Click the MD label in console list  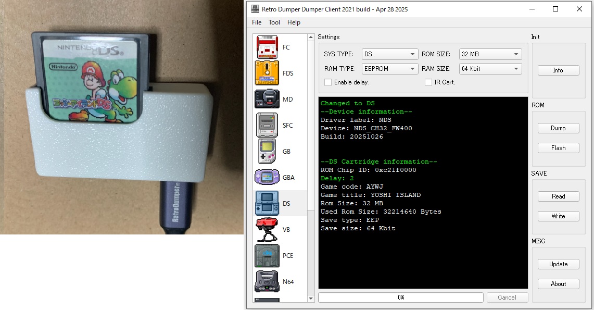click(x=287, y=100)
